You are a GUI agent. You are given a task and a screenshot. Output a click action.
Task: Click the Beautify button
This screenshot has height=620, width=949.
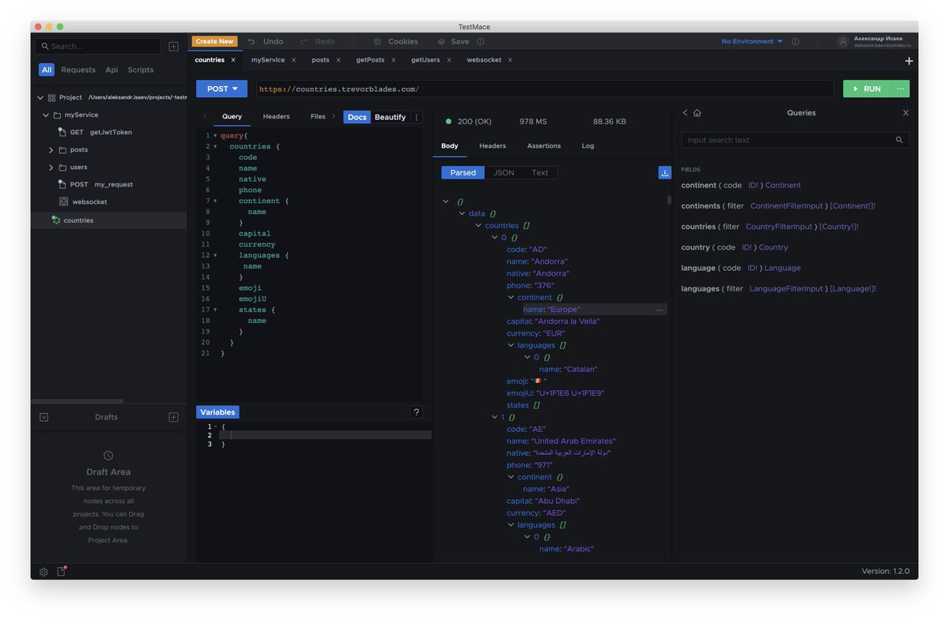point(390,117)
